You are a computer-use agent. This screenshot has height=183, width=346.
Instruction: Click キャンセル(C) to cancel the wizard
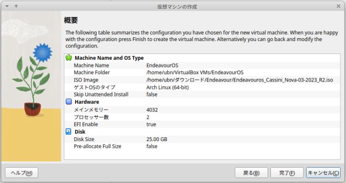323,173
